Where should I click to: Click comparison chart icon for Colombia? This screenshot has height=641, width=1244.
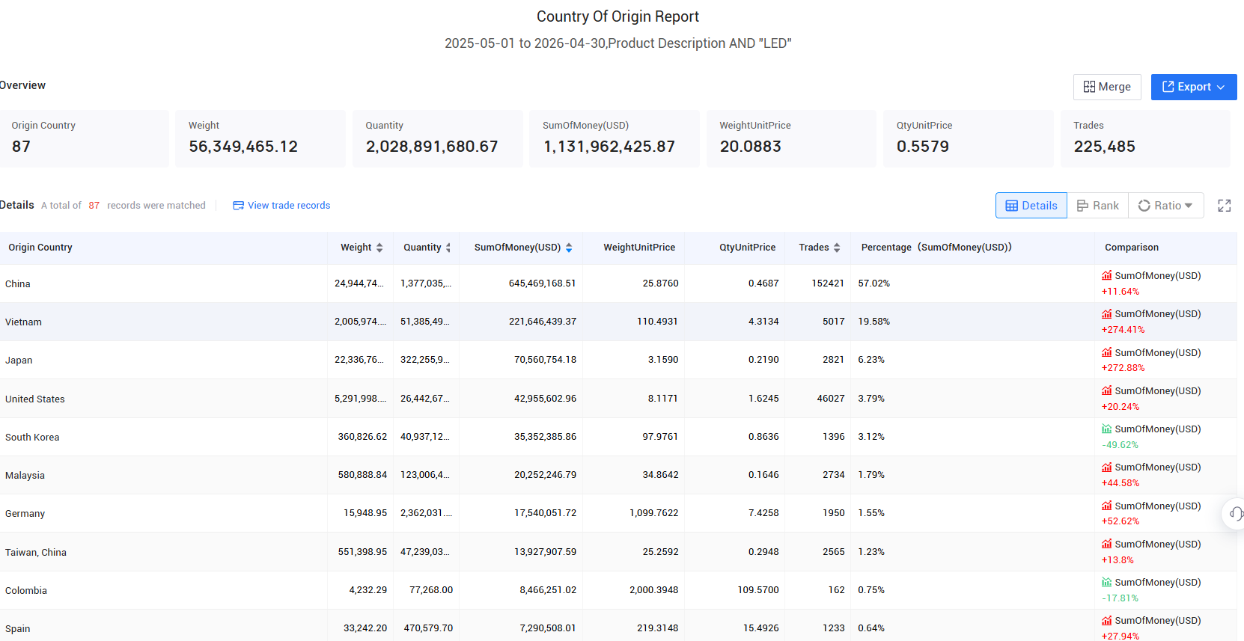1106,582
